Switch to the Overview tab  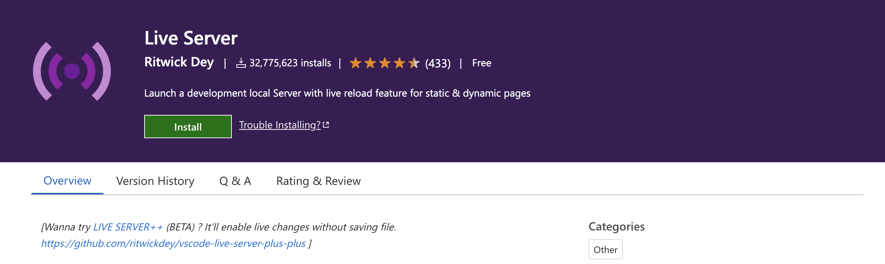click(67, 181)
